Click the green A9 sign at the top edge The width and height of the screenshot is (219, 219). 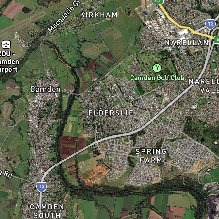click(158, 2)
